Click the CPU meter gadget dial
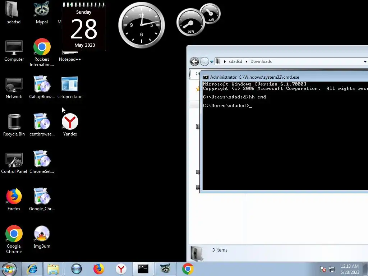Image resolution: width=368 pixels, height=276 pixels. click(190, 23)
